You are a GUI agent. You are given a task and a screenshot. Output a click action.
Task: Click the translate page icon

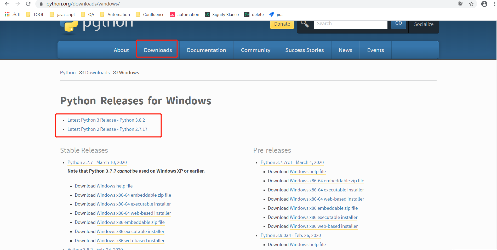(x=461, y=4)
